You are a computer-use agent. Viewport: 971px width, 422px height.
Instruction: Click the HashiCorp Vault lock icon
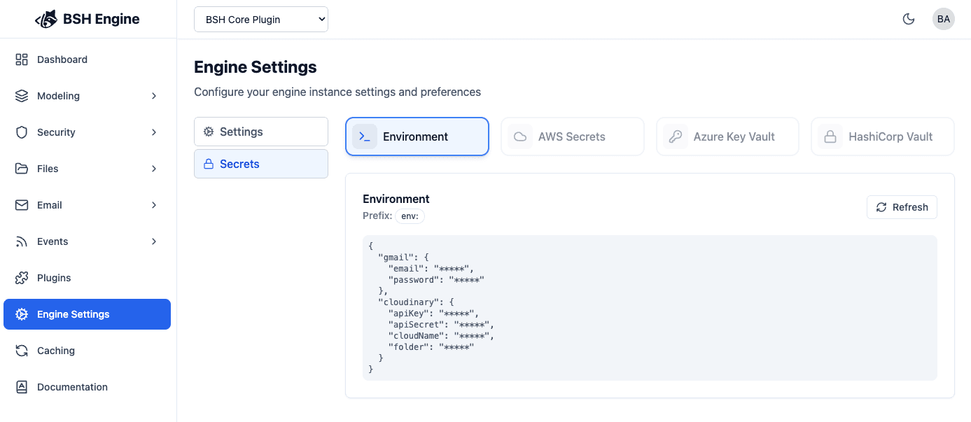[830, 136]
